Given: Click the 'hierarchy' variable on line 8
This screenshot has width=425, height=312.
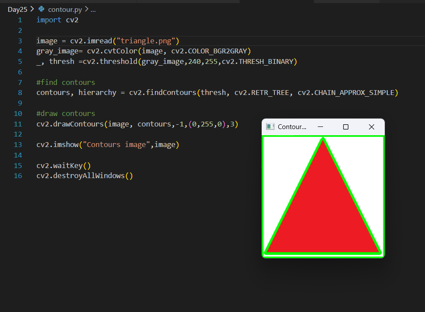Looking at the screenshot, I should point(97,93).
